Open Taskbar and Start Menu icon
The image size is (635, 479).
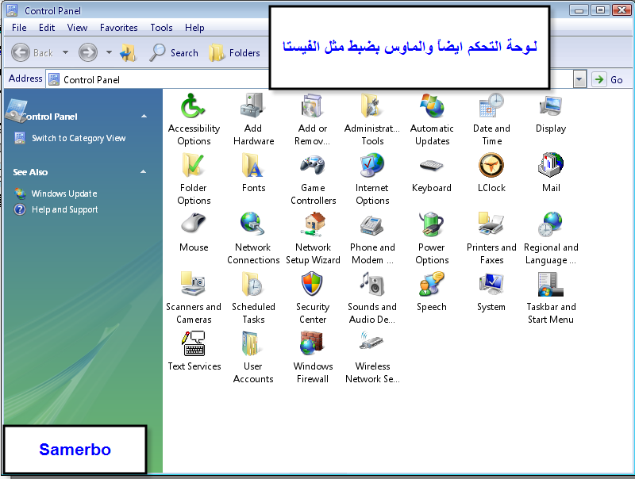tap(551, 285)
